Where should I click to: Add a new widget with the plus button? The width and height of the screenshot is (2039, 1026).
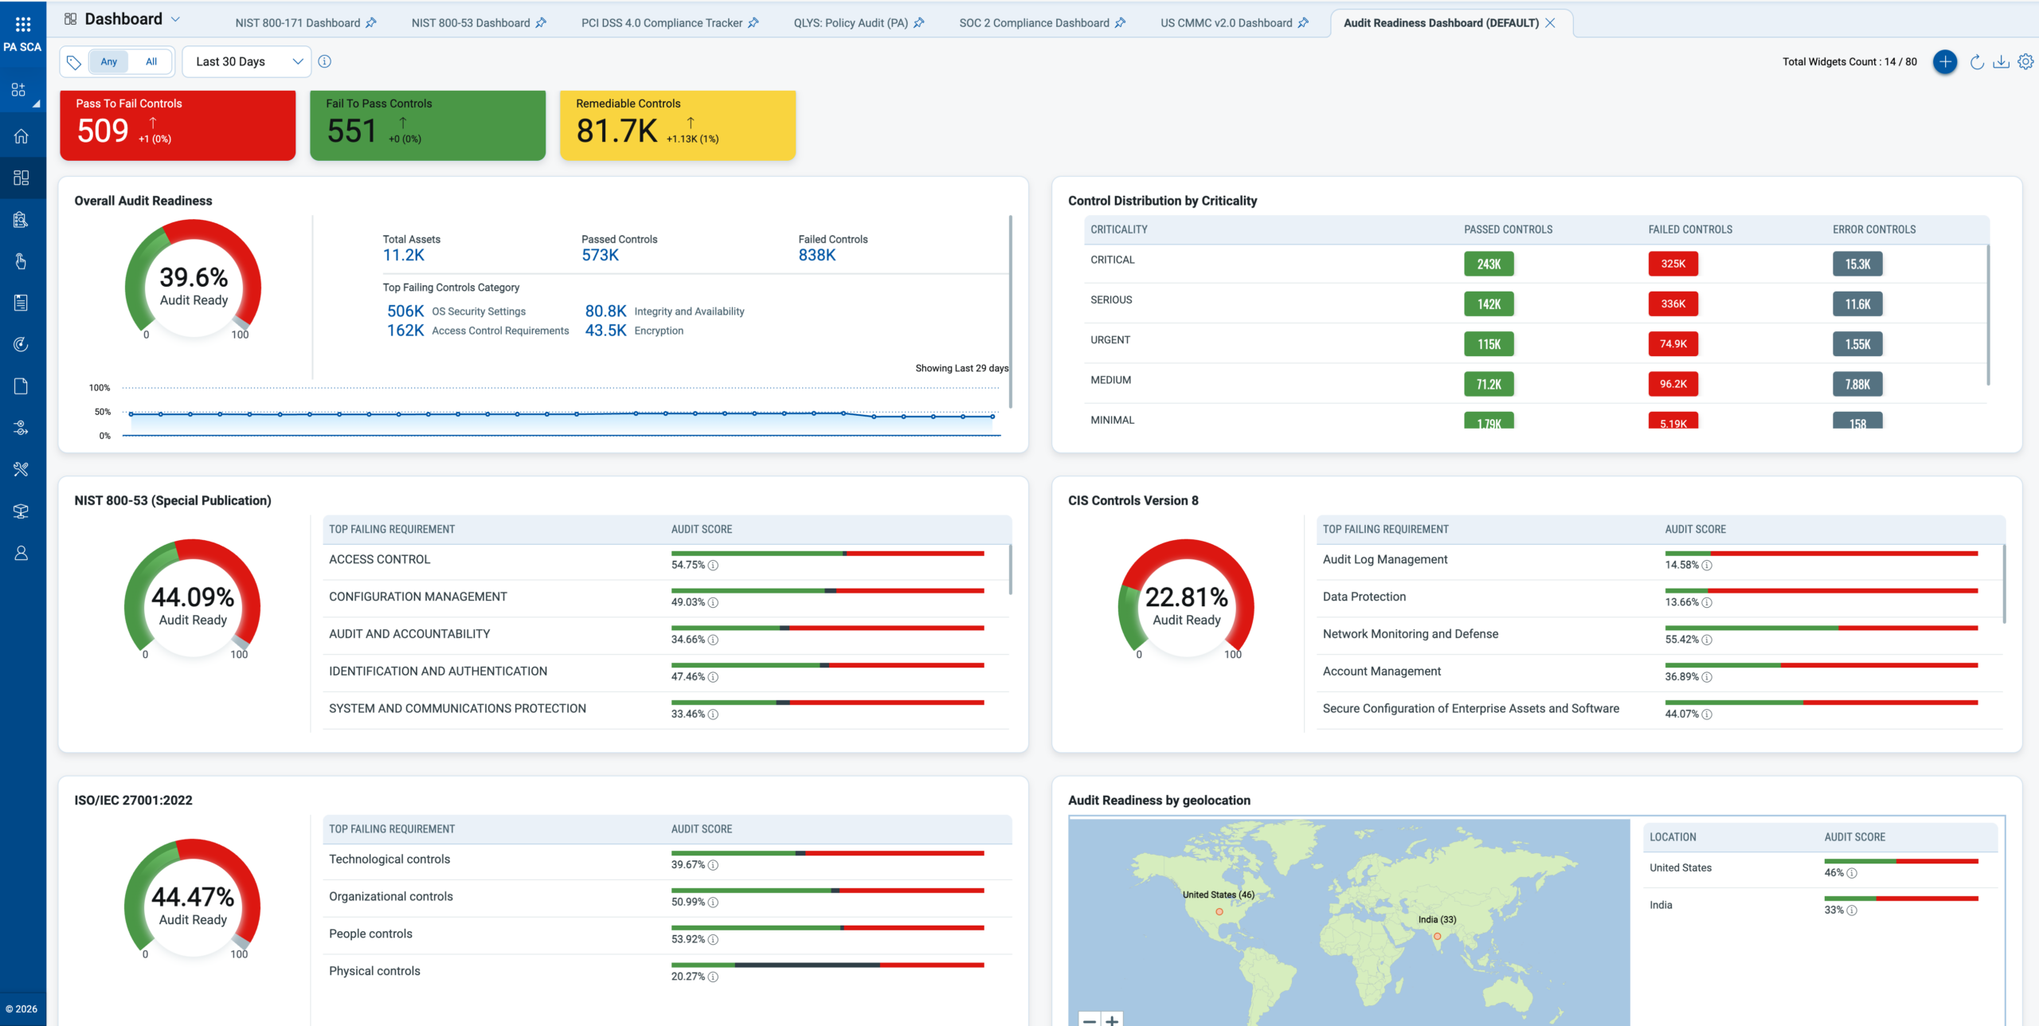1945,61
